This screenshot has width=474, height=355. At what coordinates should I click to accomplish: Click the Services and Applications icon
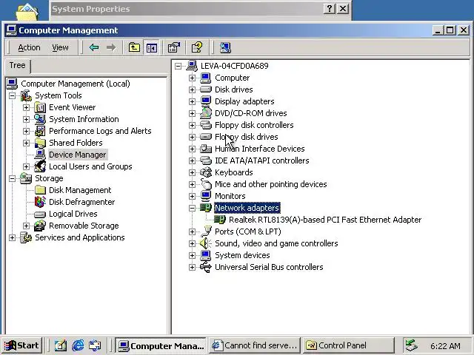[26, 237]
